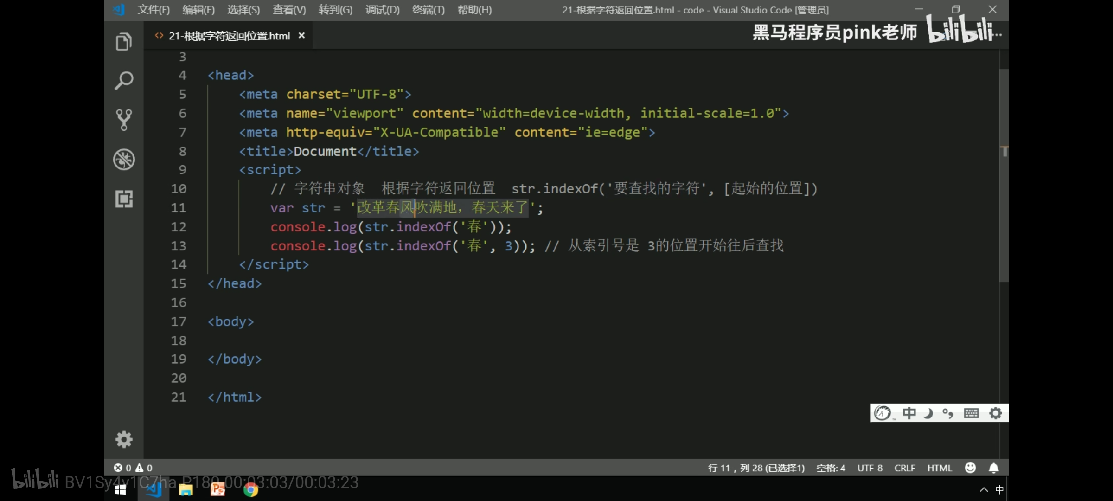Image resolution: width=1113 pixels, height=501 pixels.
Task: Open the Manage gear in activity bar
Action: pos(124,439)
